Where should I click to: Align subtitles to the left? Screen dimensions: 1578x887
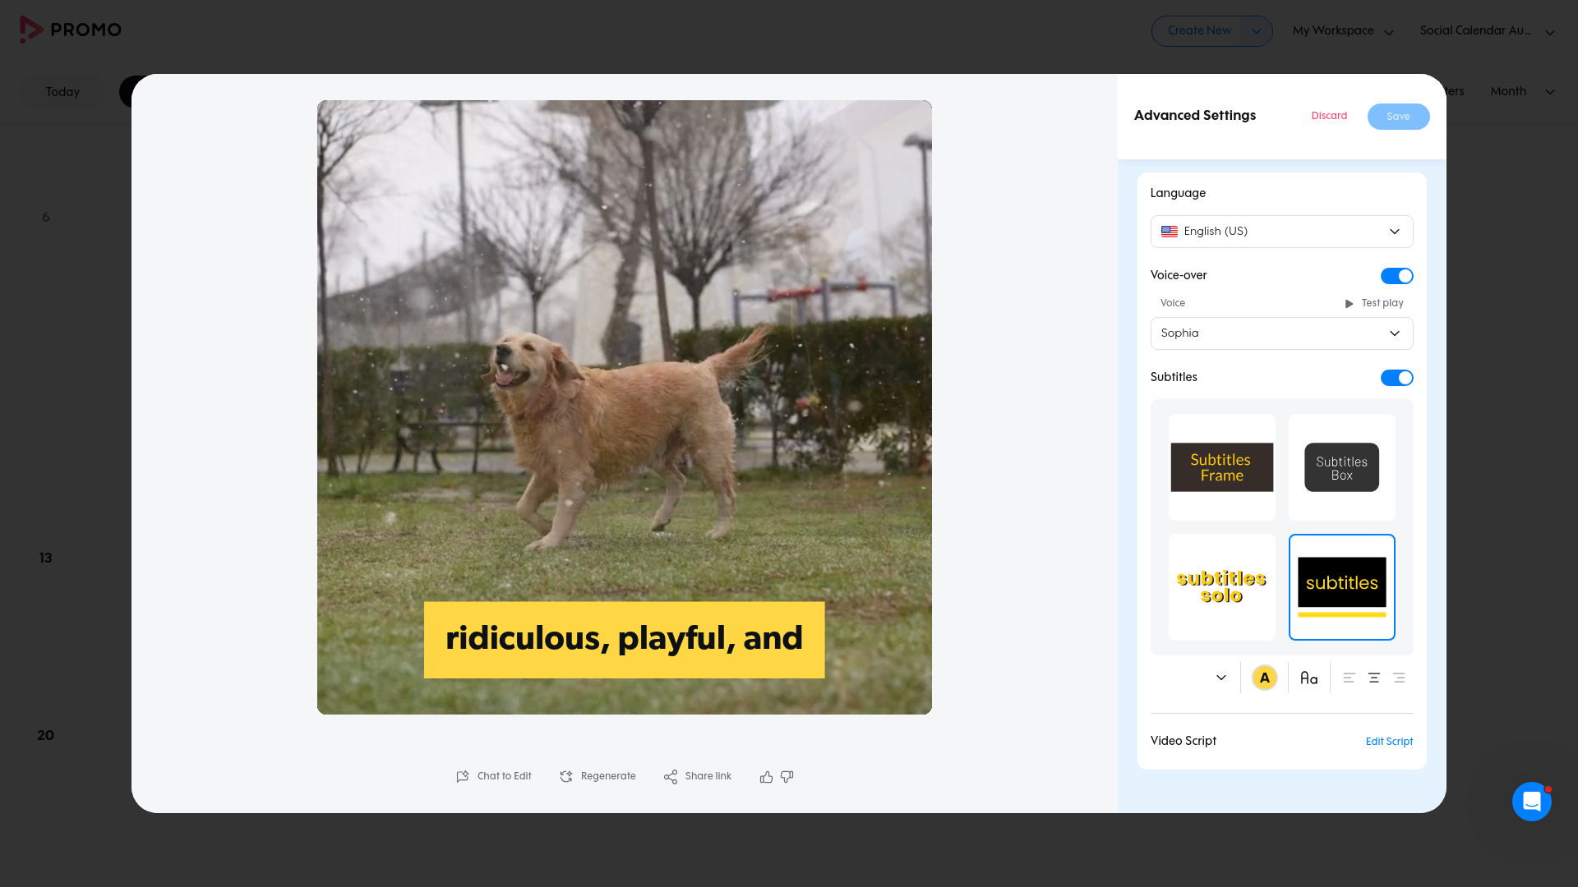click(1349, 678)
